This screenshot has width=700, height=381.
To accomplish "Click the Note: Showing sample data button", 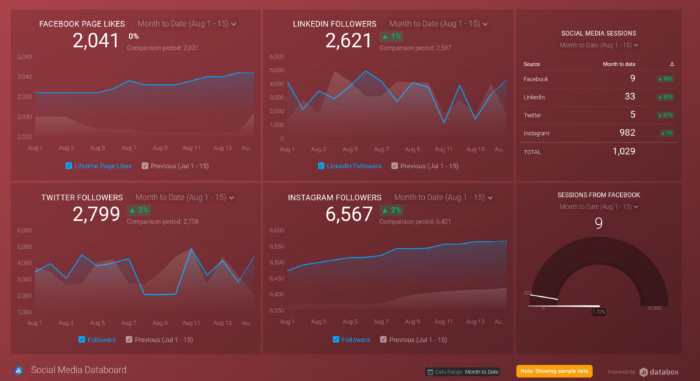I will pos(554,371).
